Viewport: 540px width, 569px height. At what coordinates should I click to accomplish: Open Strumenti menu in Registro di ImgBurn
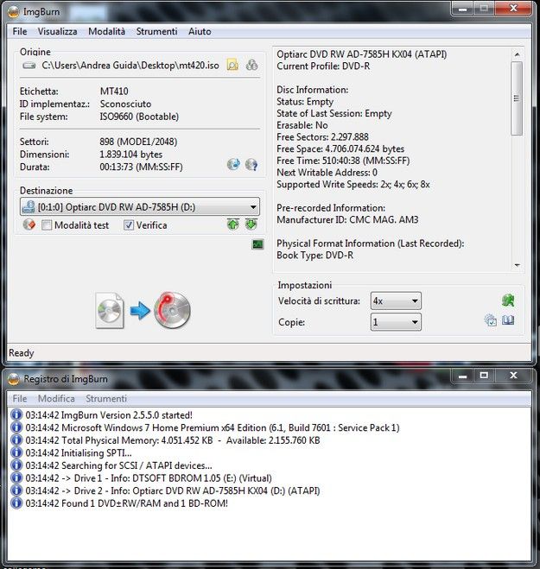[106, 398]
